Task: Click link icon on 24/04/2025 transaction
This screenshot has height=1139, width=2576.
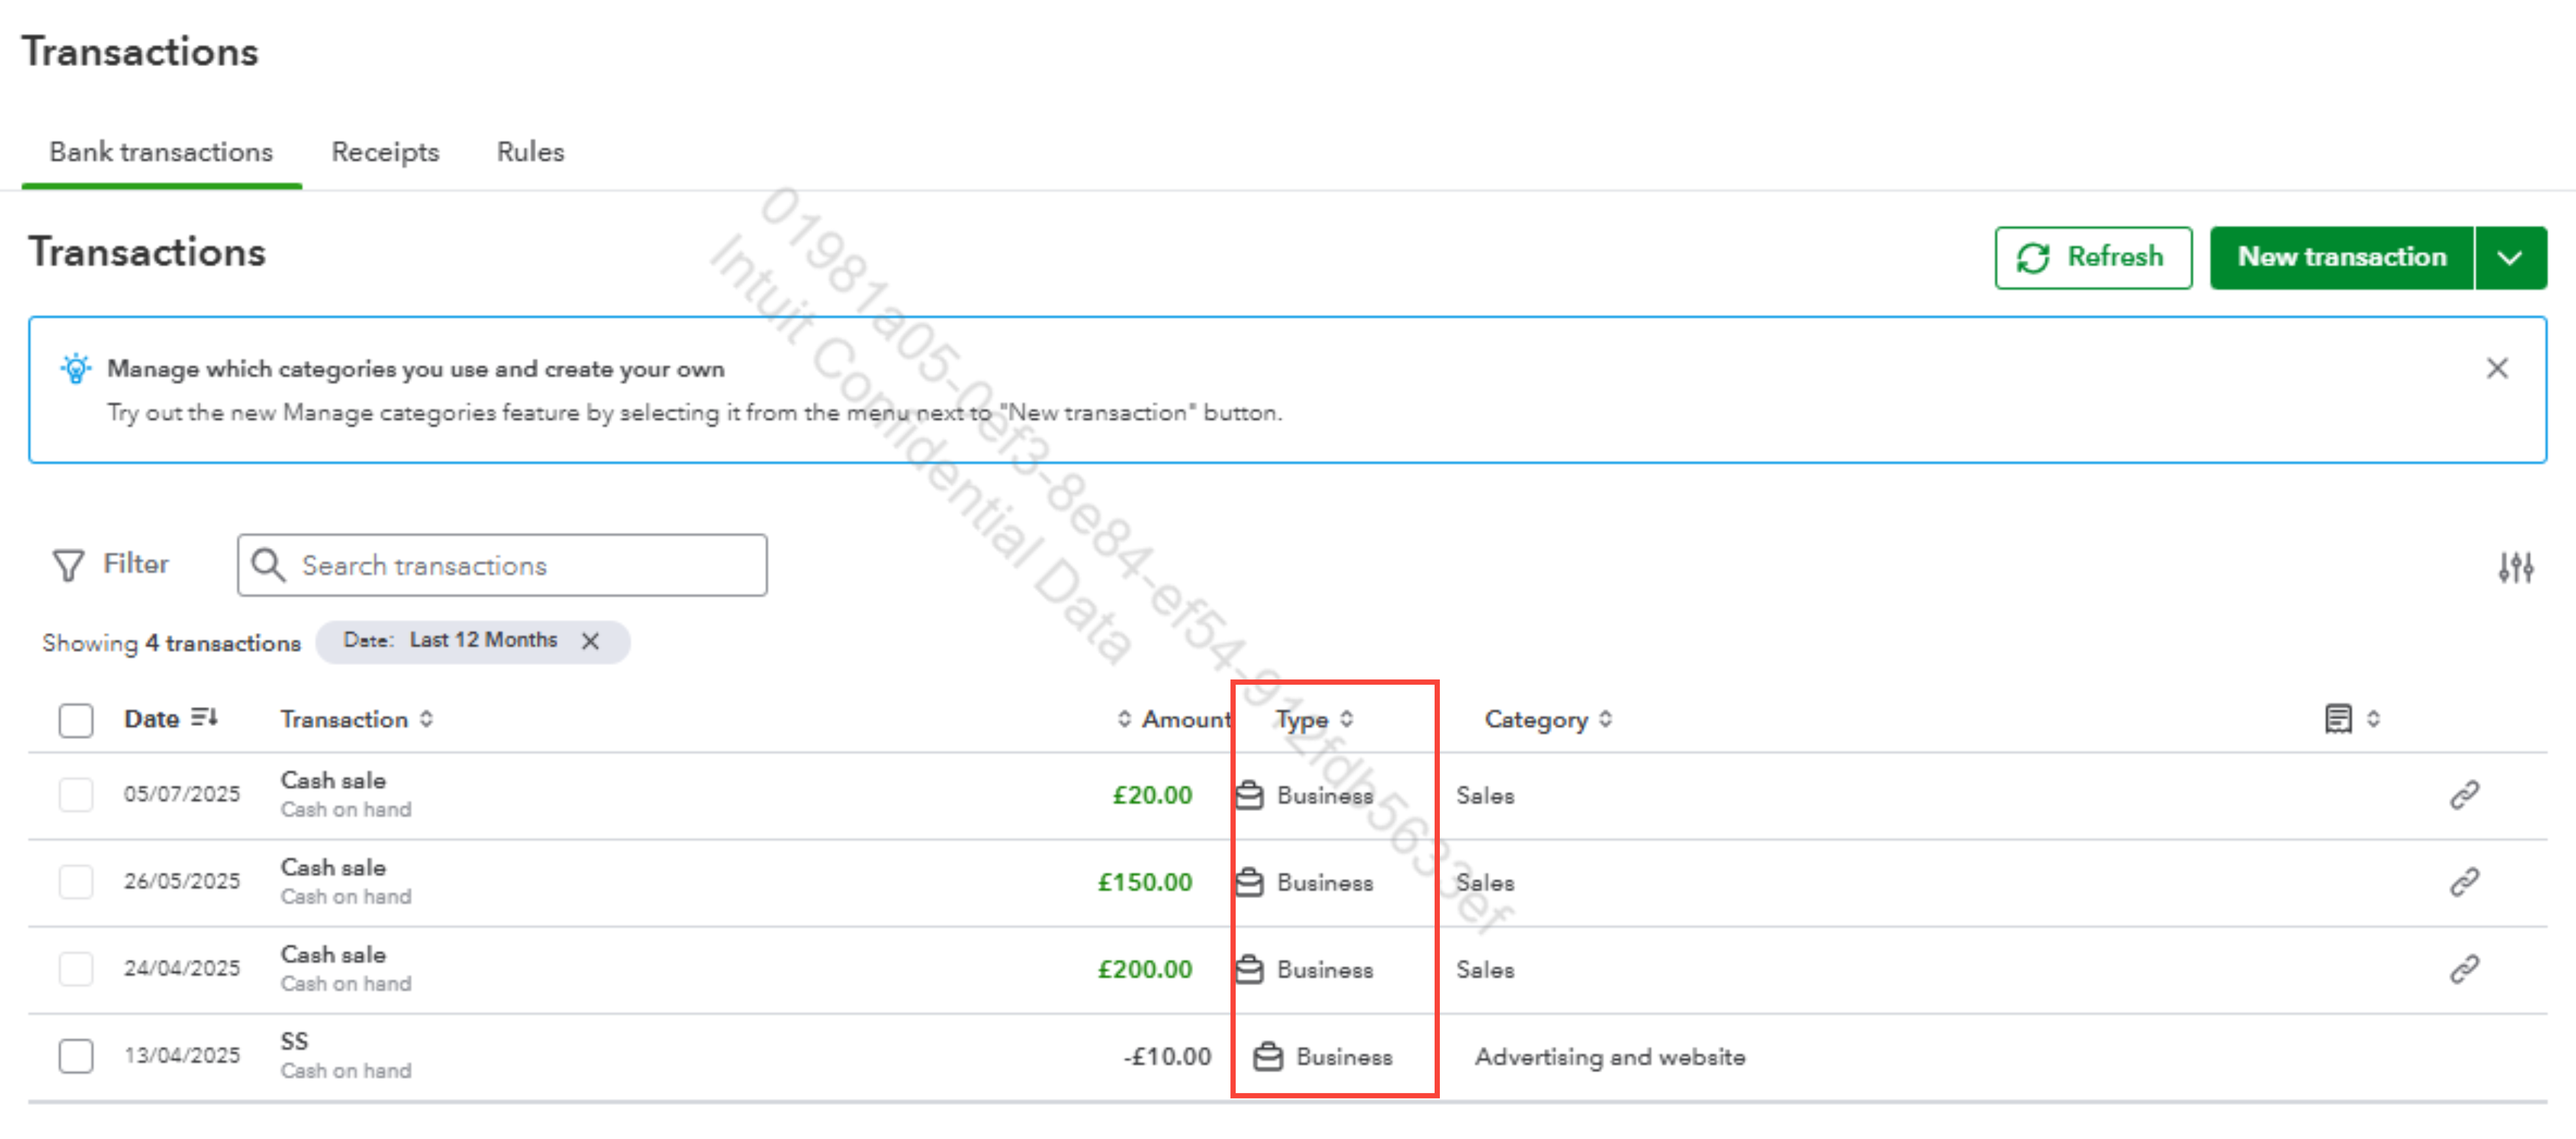Action: tap(2463, 969)
